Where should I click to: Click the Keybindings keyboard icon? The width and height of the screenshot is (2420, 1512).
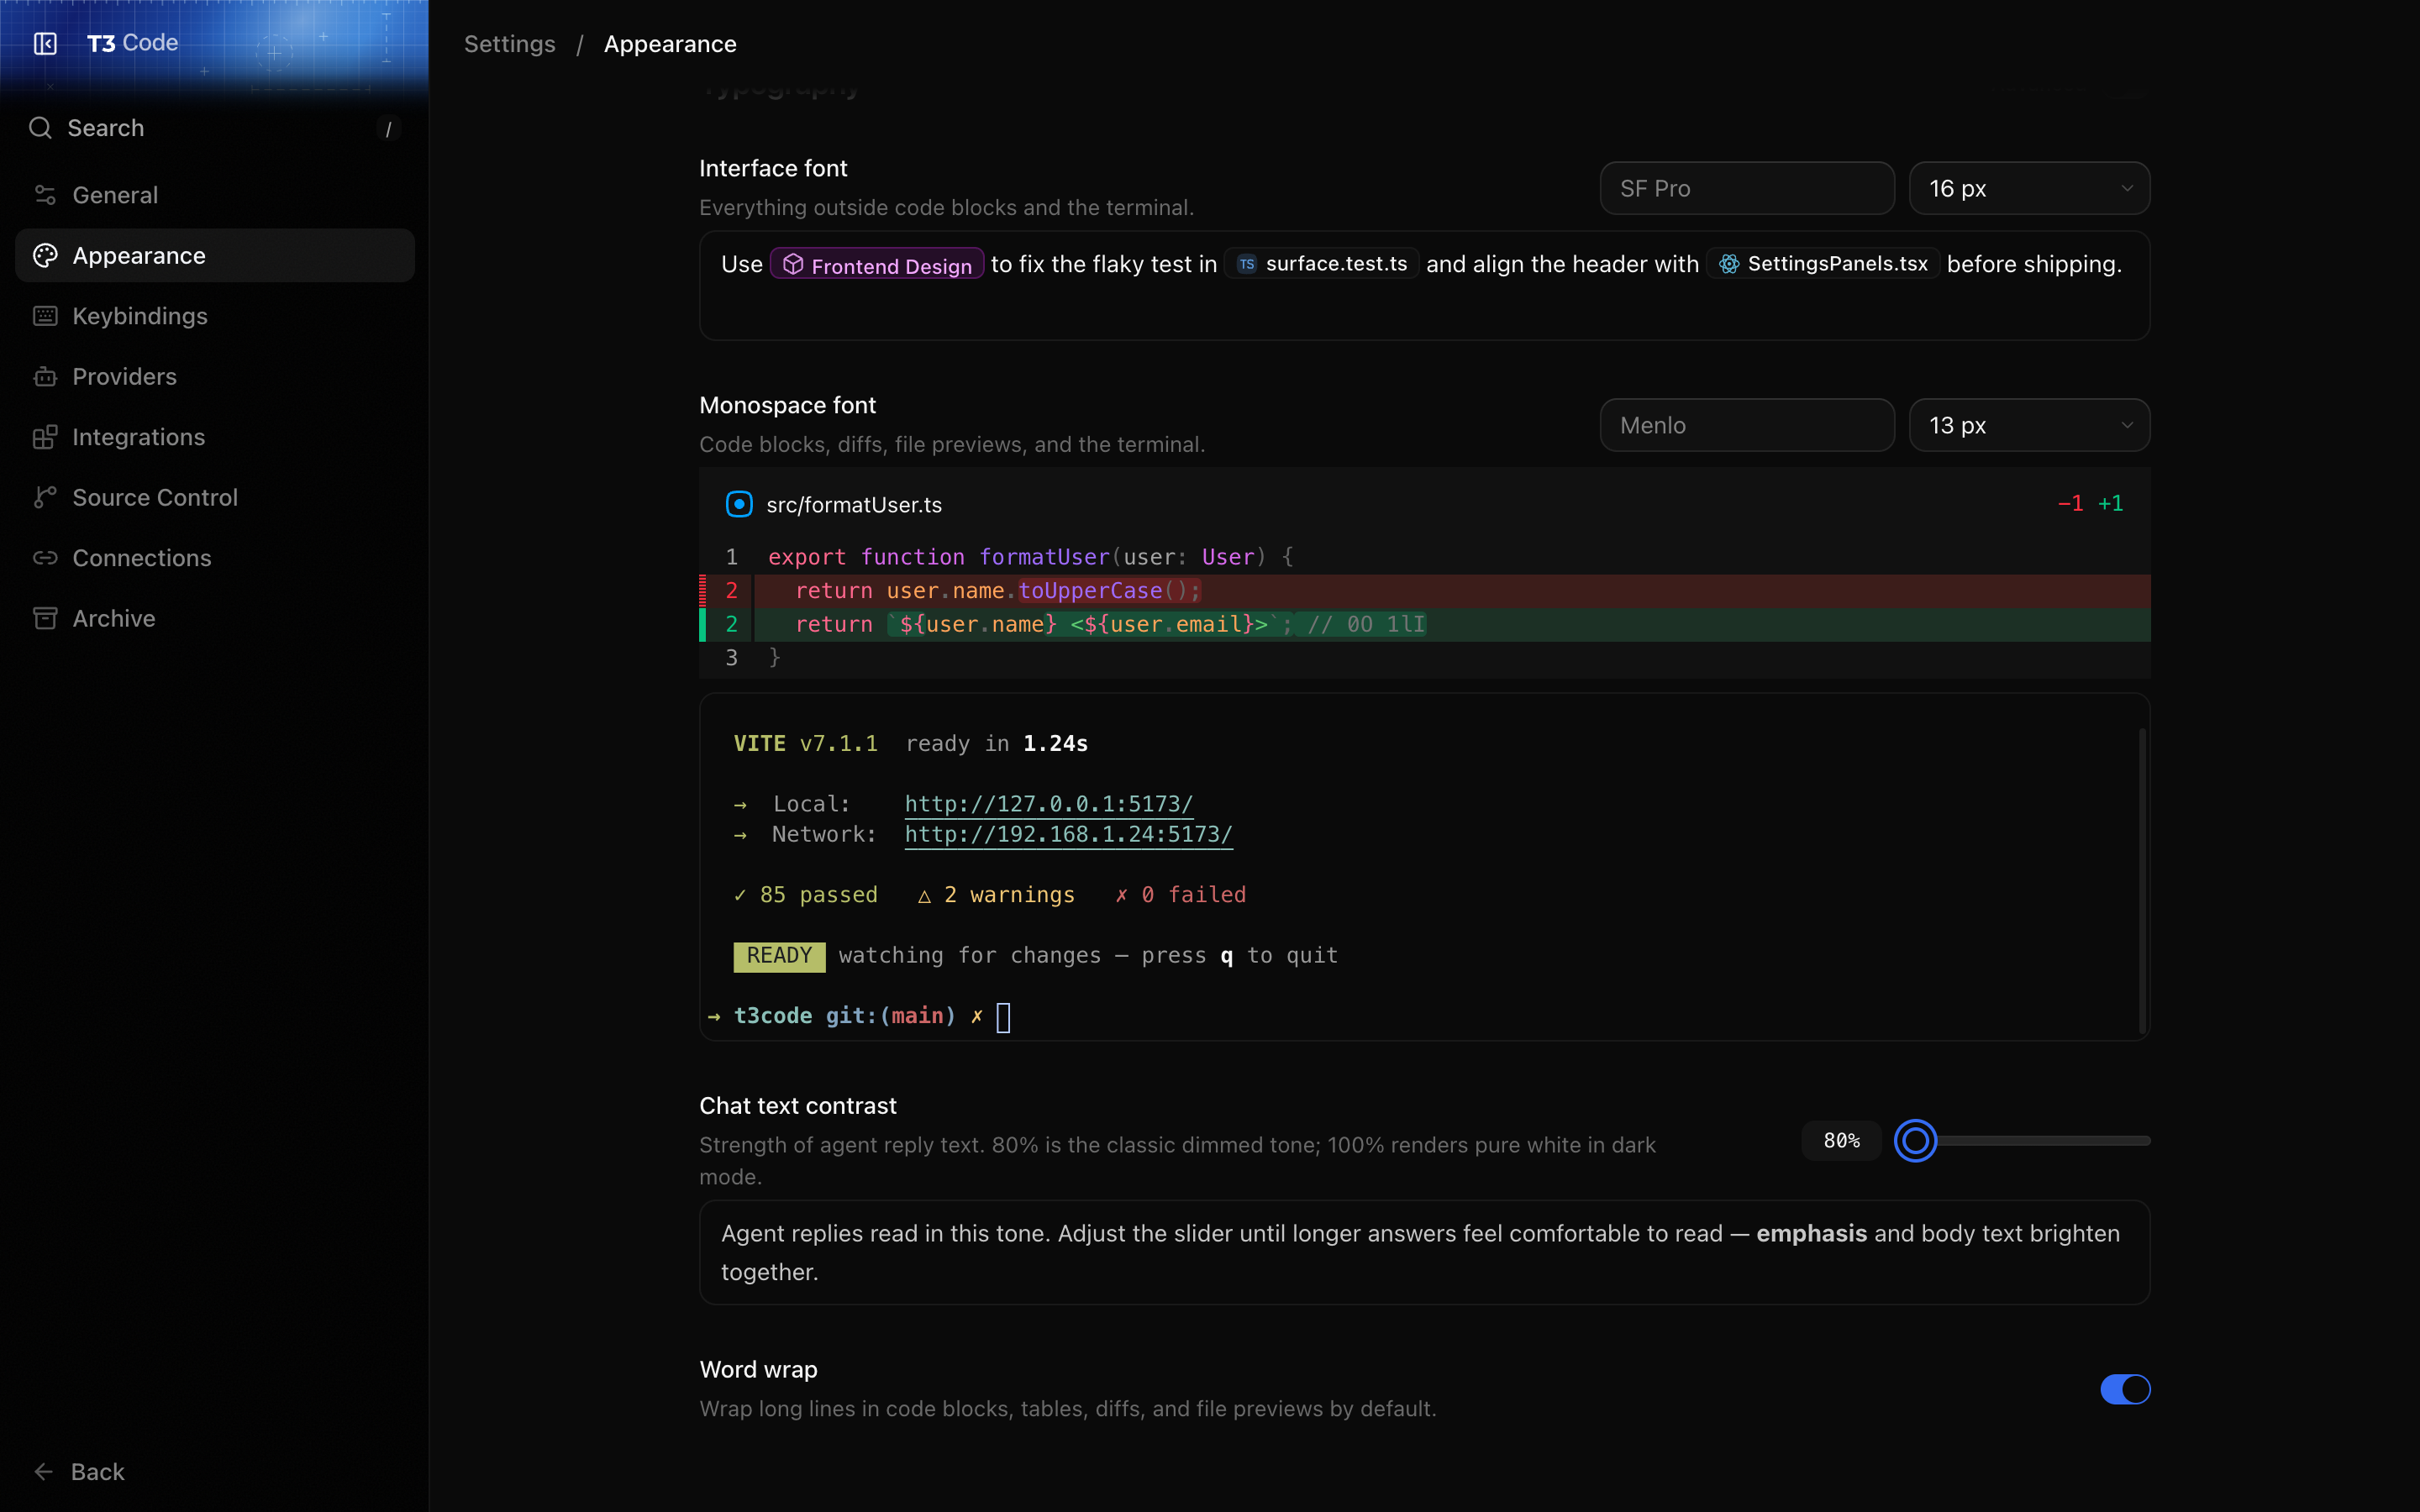click(45, 316)
